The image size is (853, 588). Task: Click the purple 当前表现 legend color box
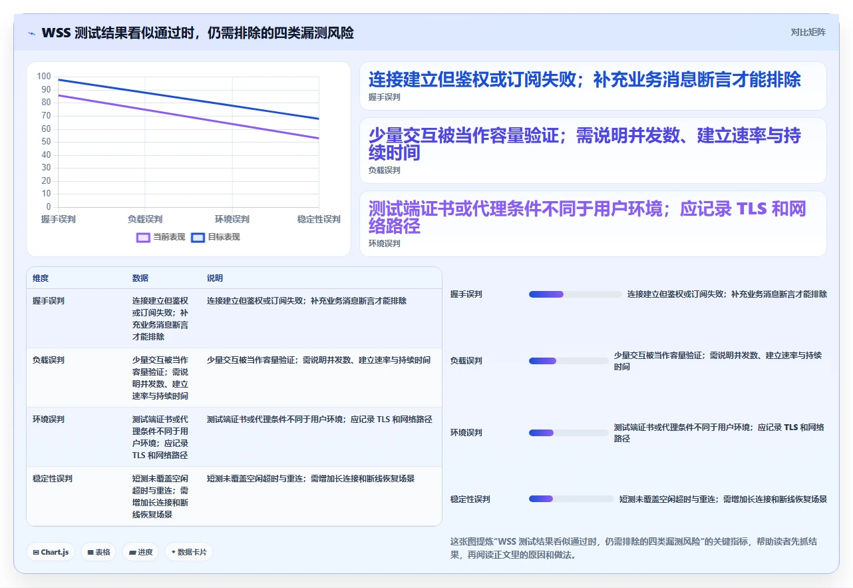pyautogui.click(x=143, y=237)
